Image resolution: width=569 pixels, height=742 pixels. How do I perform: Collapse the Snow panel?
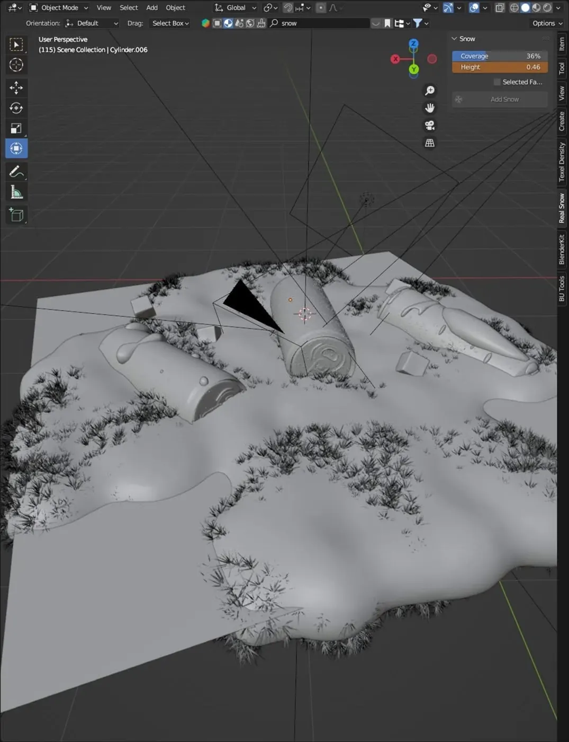tap(454, 39)
